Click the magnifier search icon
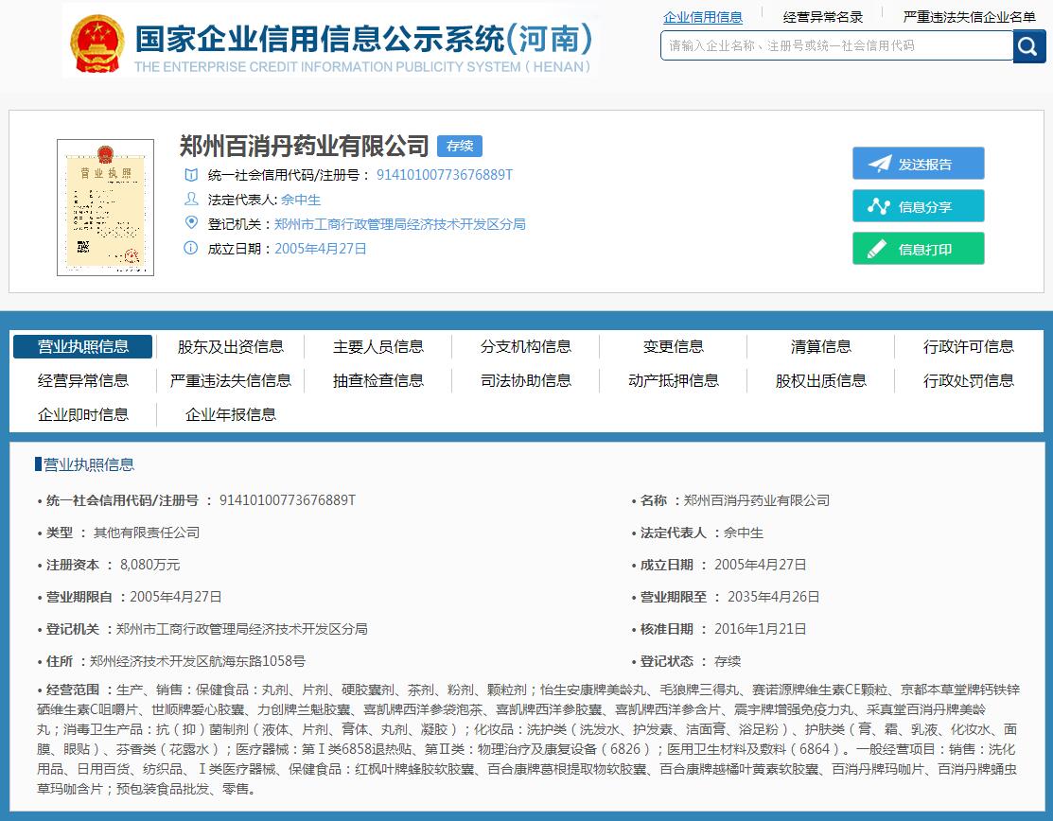This screenshot has width=1053, height=821. [1028, 45]
